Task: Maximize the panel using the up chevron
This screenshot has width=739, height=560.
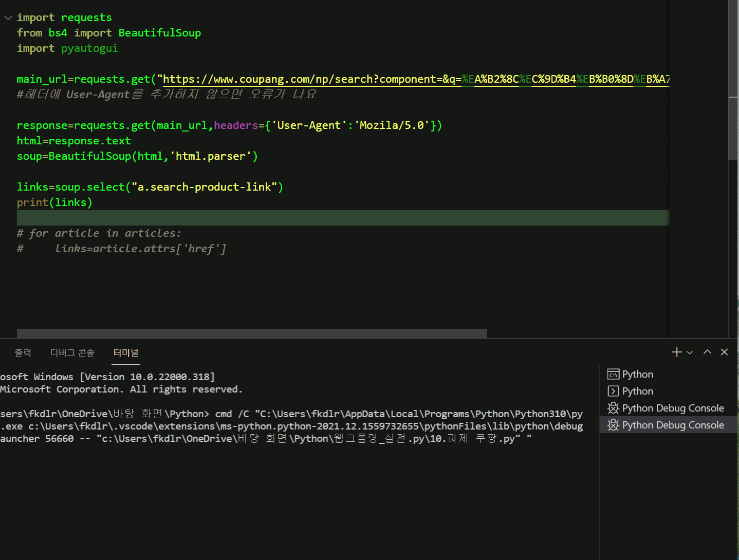Action: tap(707, 352)
